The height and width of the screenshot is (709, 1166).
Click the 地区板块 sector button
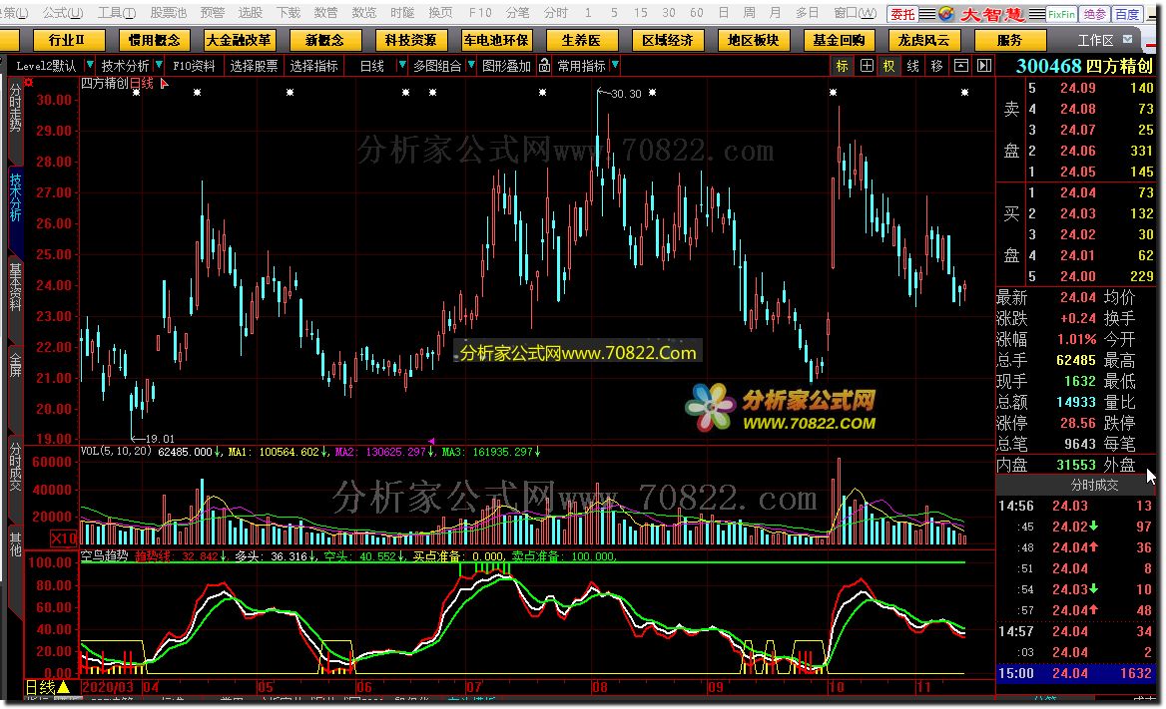754,40
